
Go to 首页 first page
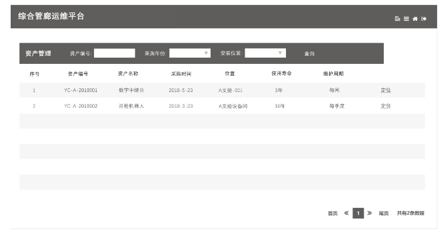332,214
